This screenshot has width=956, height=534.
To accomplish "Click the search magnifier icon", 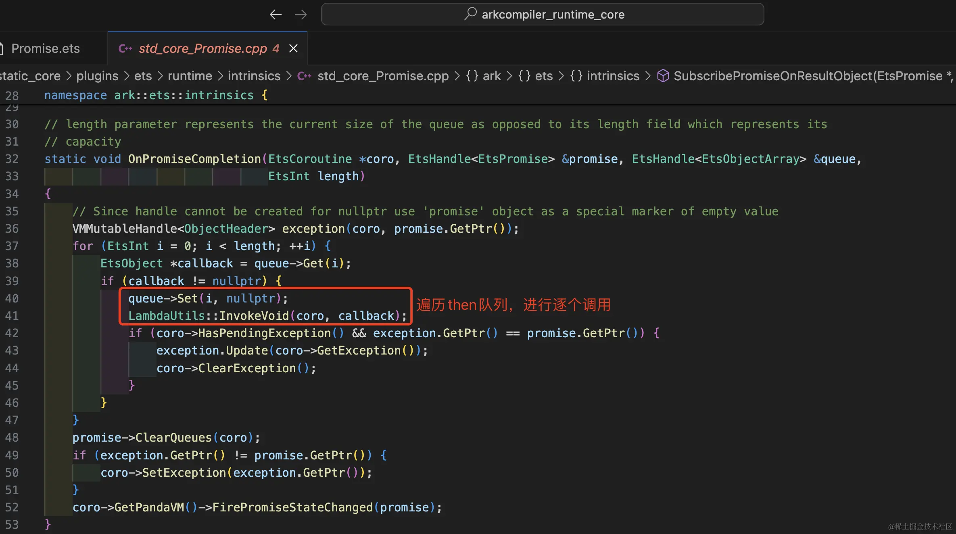I will [470, 14].
